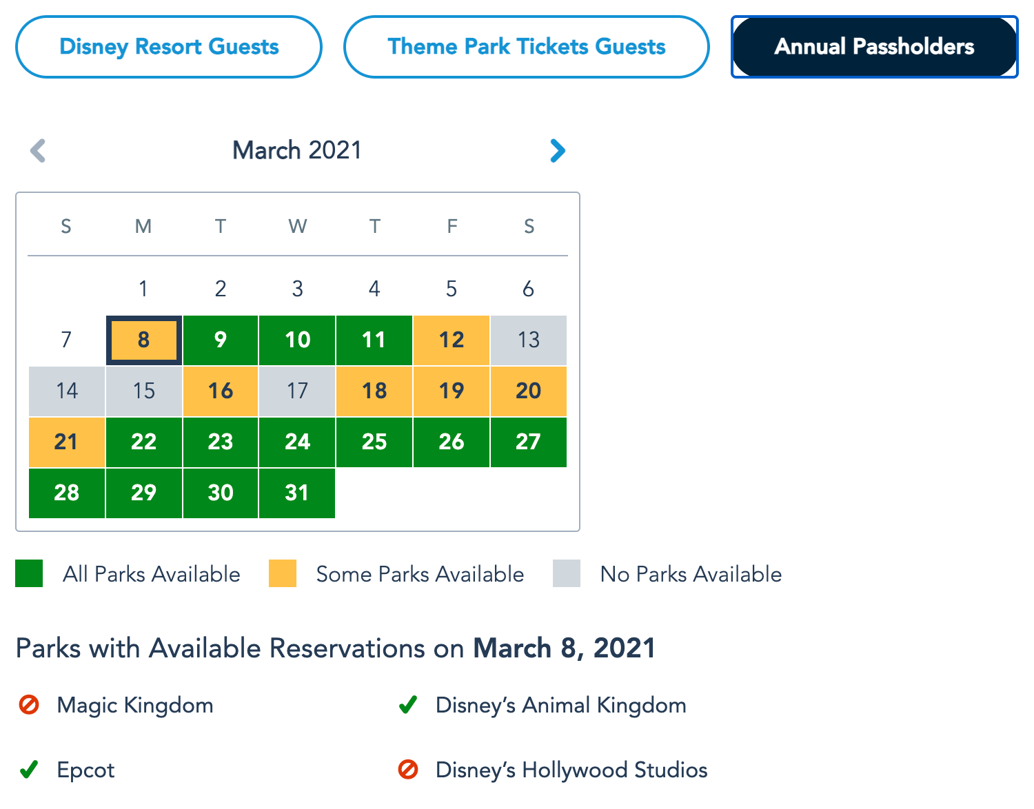This screenshot has width=1034, height=809.
Task: Switch to Disney Resort Guests tab
Action: 169,47
